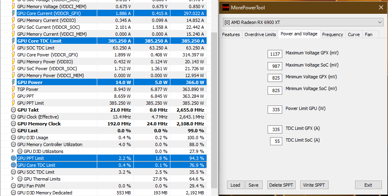388x196 pixels.
Task: Click the lightning icon beside GPU PPT 8.659 W
Action: coord(13,96)
